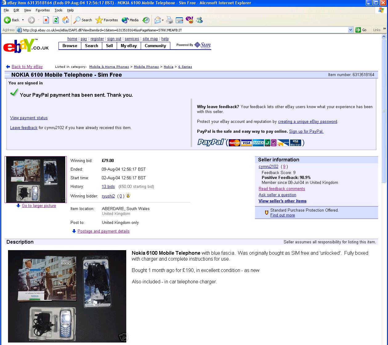The height and width of the screenshot is (345, 388).
Task: Open the Favorites menu
Action: tap(42, 10)
